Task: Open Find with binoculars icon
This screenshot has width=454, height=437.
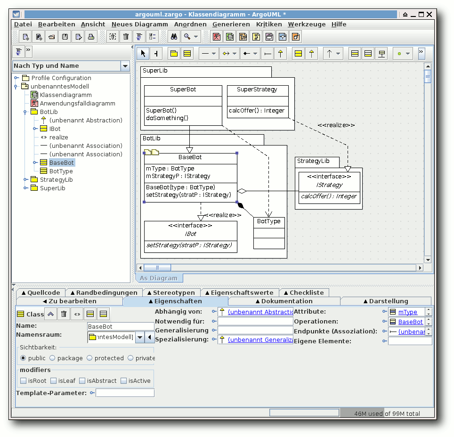Action: coord(174,37)
